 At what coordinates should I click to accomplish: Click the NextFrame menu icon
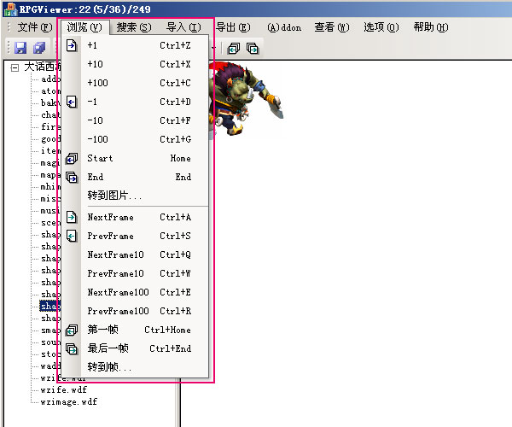pos(72,217)
